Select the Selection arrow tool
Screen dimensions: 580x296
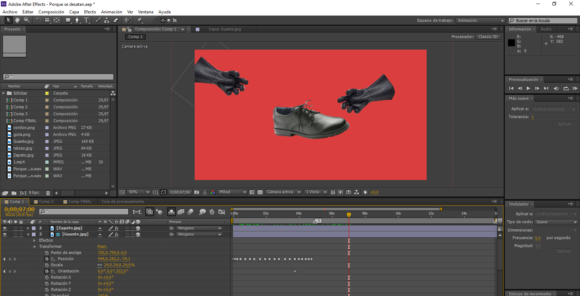click(8, 20)
